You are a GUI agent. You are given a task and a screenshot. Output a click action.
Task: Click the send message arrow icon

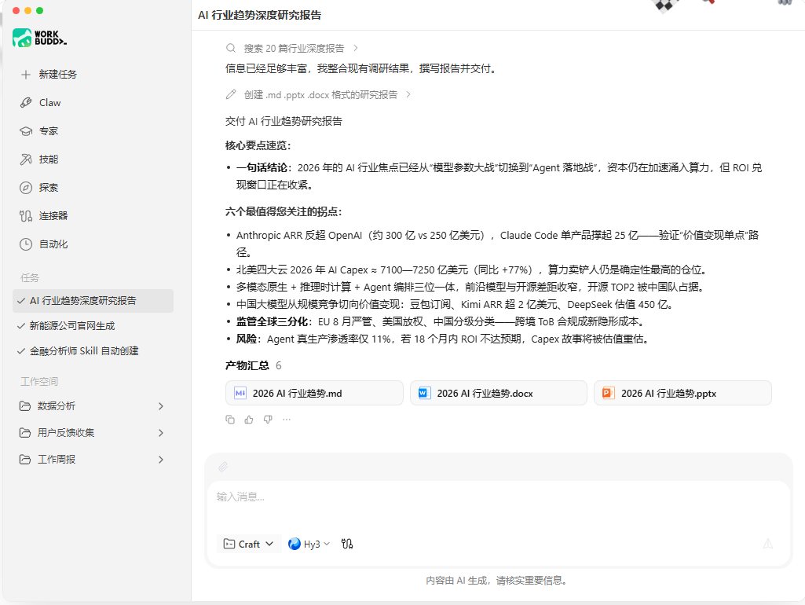(x=768, y=544)
